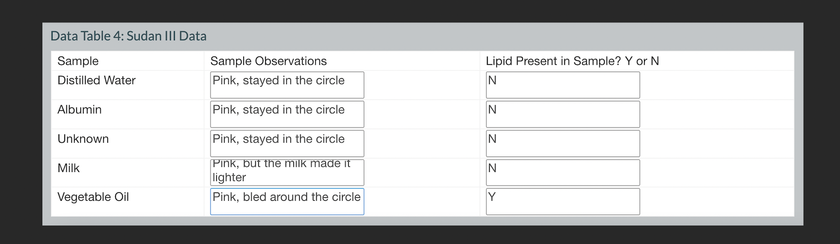Screen dimensions: 840x244
Task: Focus the Albumin lipid present field
Action: 563,114
